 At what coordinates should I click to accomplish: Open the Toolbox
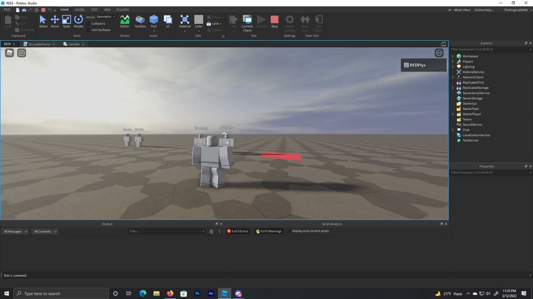pyautogui.click(x=140, y=21)
